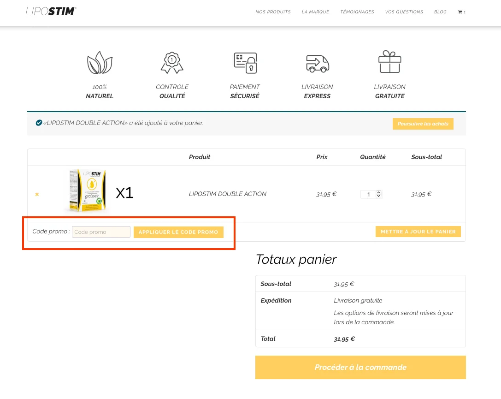Proceed with Procéder à la commande

360,367
